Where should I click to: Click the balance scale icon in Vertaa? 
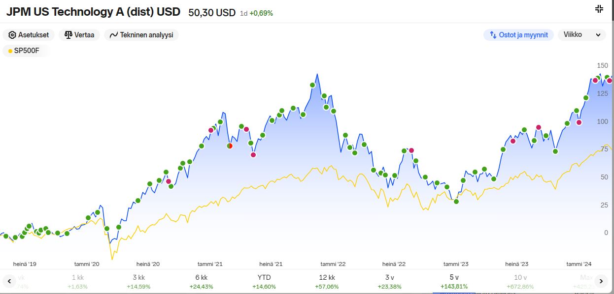68,35
